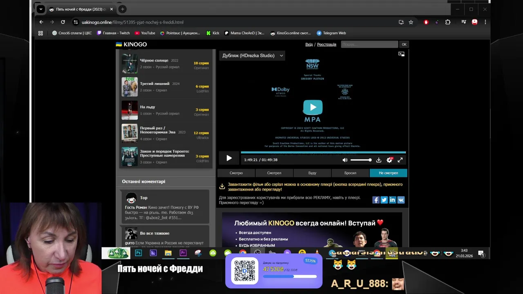Open Первый раз / Неповторимая Эва entry

pos(165,133)
